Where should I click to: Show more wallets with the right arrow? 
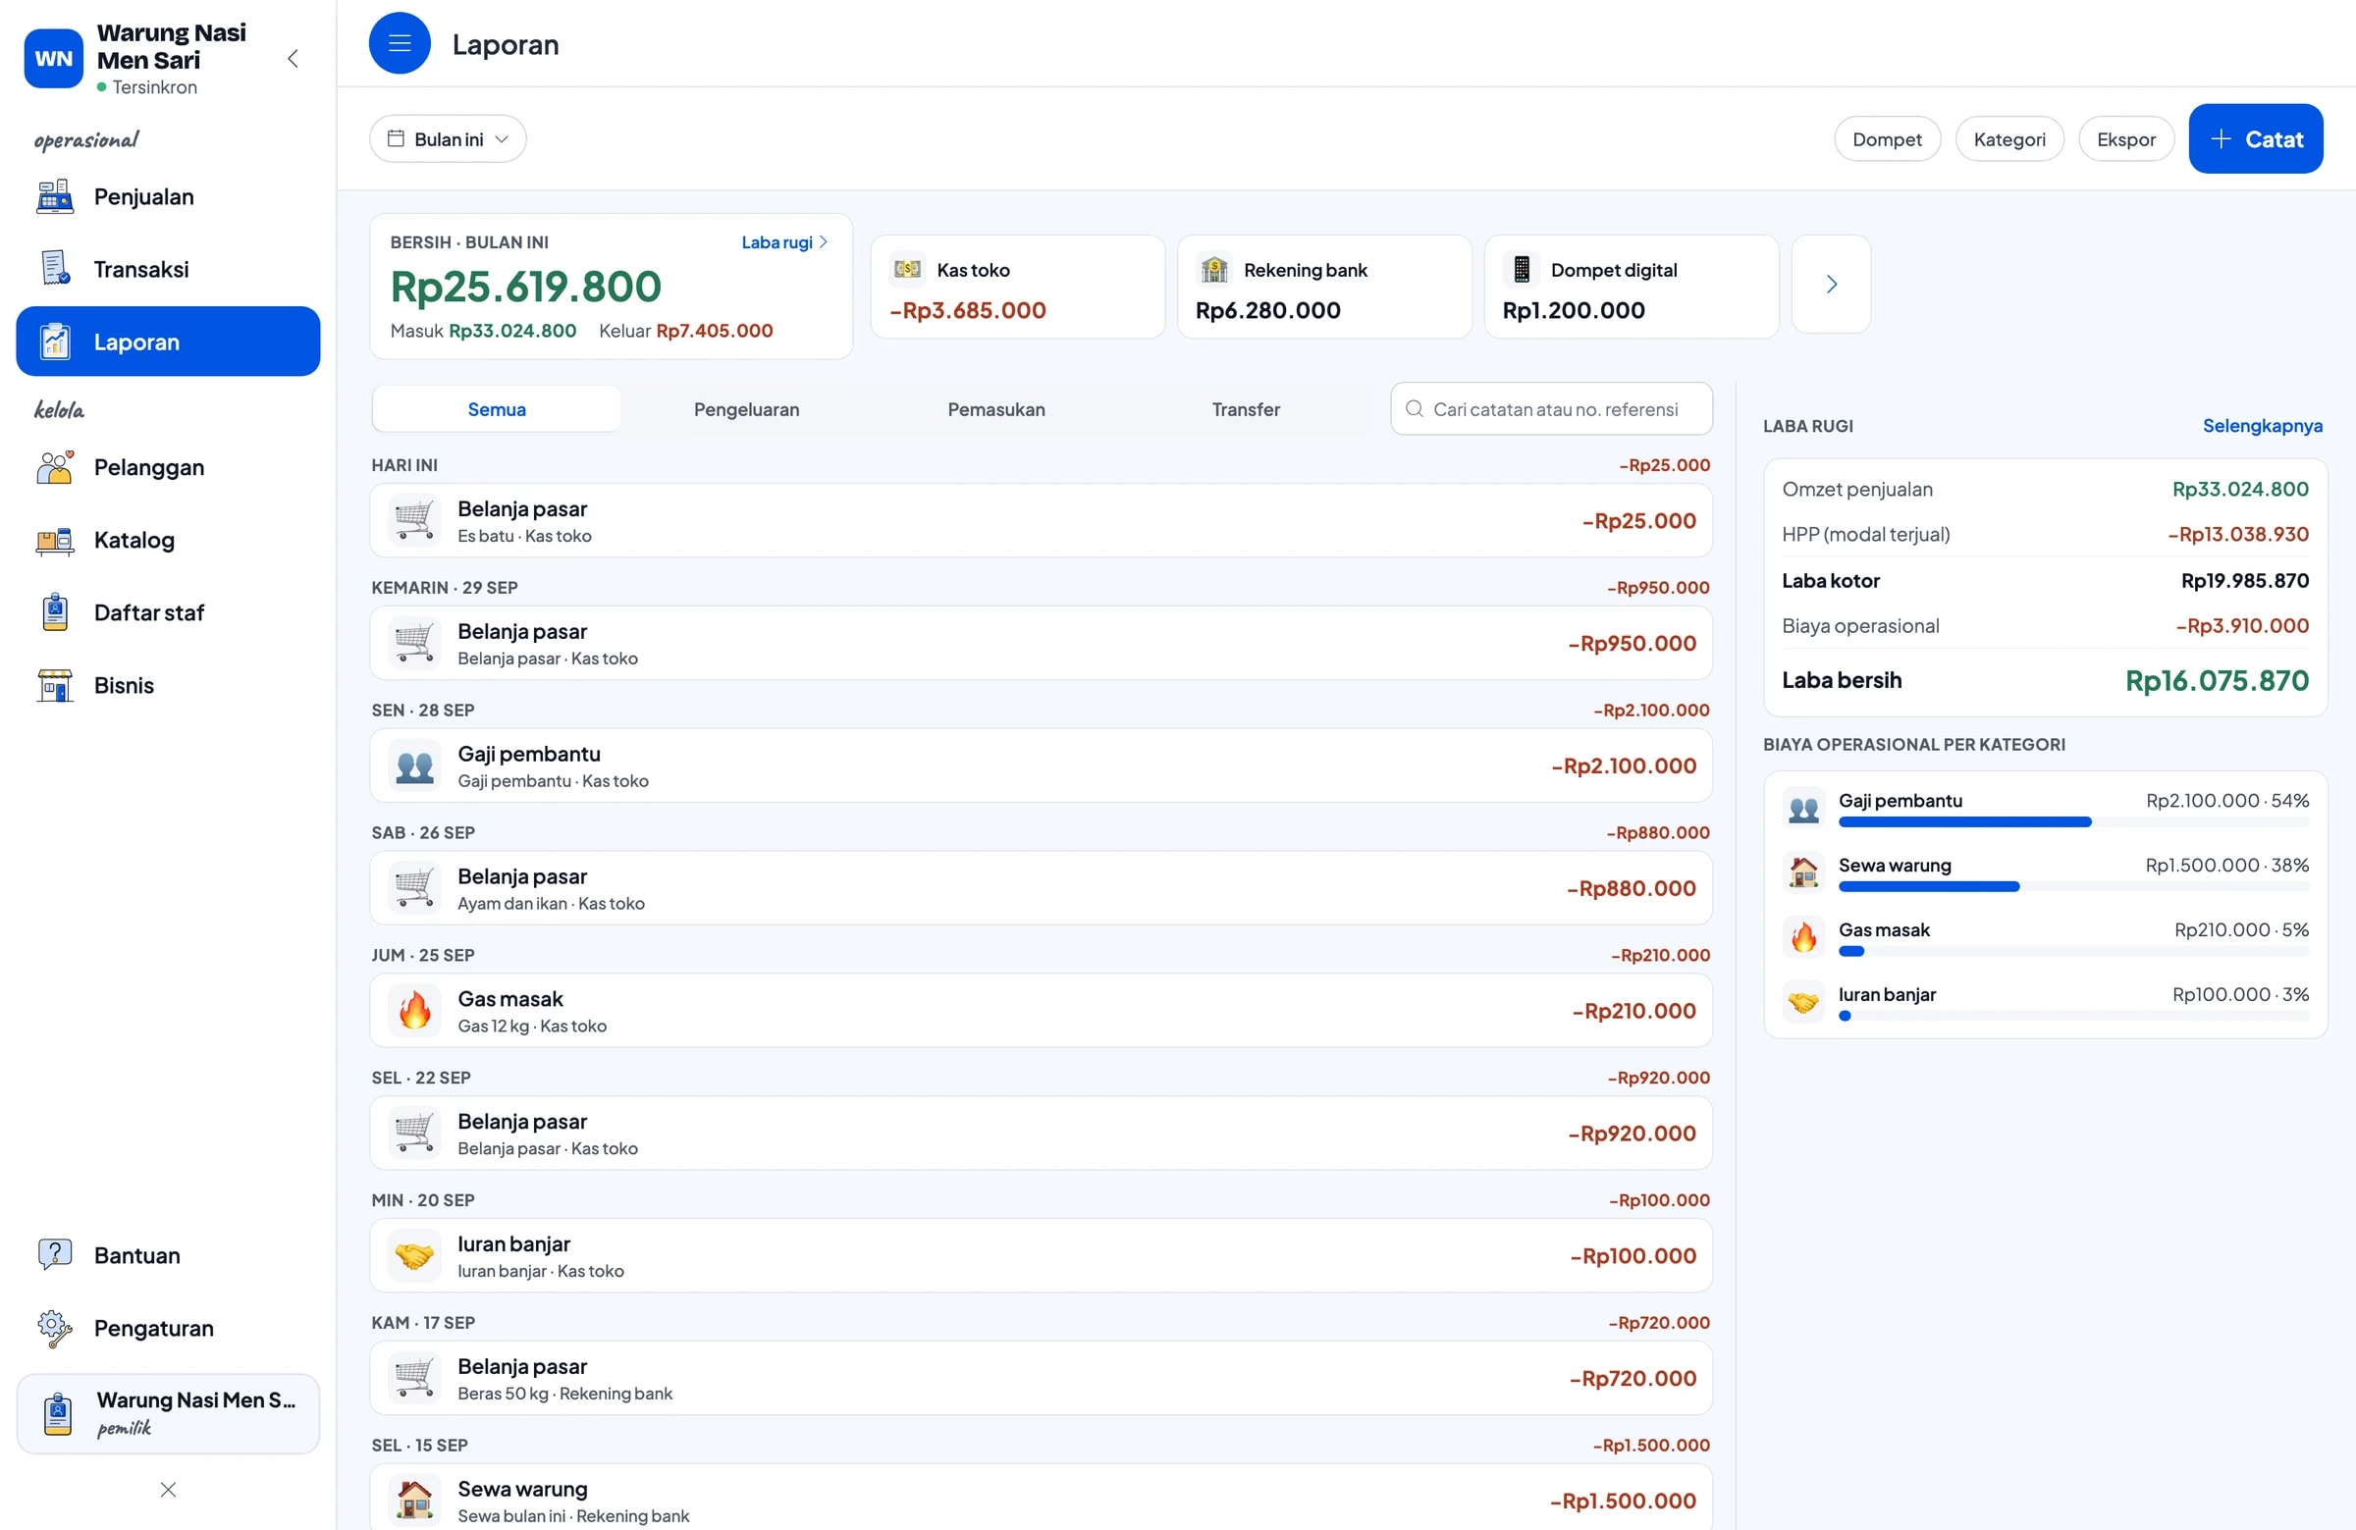click(x=1831, y=285)
